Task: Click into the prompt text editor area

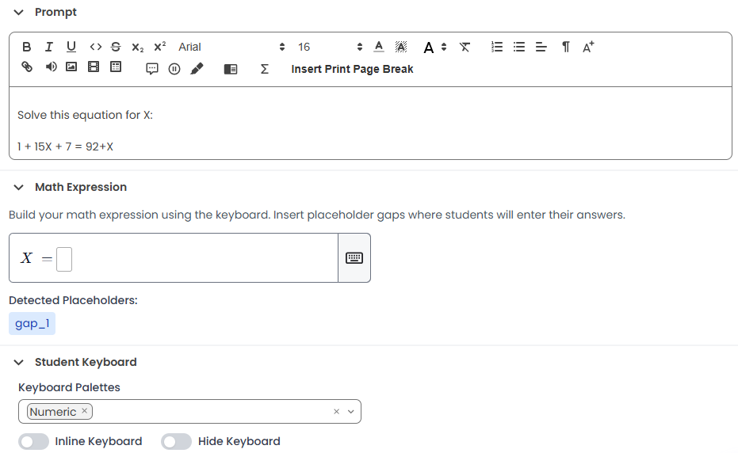Action: tap(370, 124)
